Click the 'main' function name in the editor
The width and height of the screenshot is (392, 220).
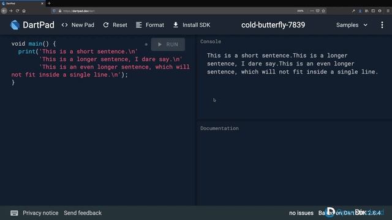tap(36, 43)
